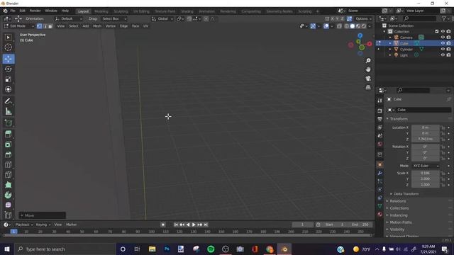
Task: Open the File menu
Action: pyautogui.click(x=13, y=11)
